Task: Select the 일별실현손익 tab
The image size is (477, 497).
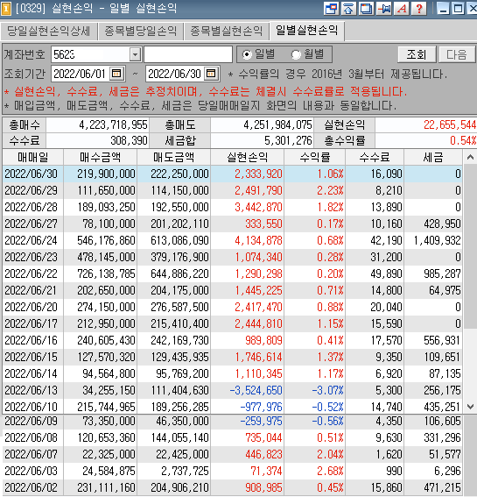Action: (307, 31)
